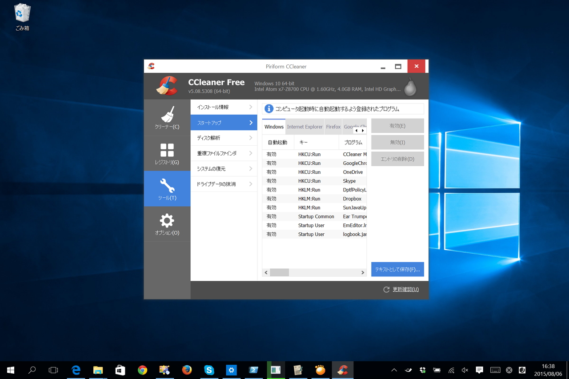Open システムの復元 in the tools menu

tap(224, 169)
